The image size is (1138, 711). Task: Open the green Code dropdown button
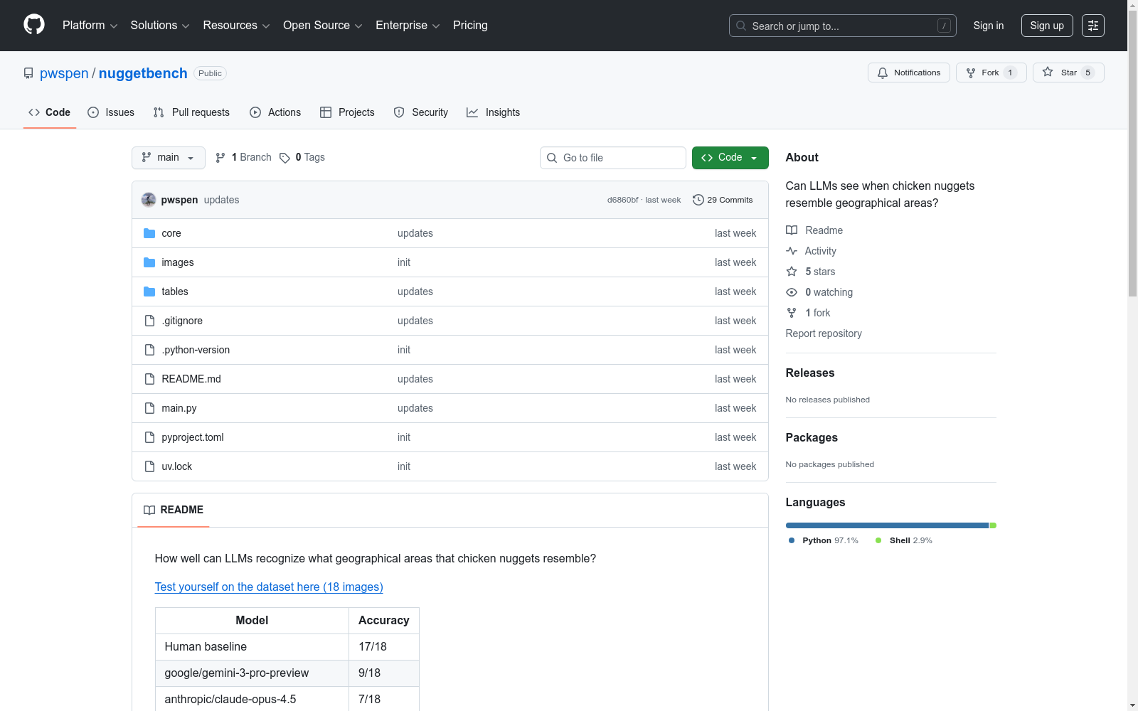[x=730, y=158]
